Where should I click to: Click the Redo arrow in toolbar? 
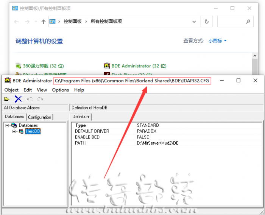40,99
